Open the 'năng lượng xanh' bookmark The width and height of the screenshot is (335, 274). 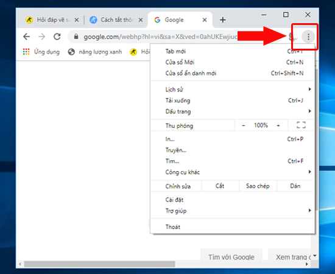(95, 52)
